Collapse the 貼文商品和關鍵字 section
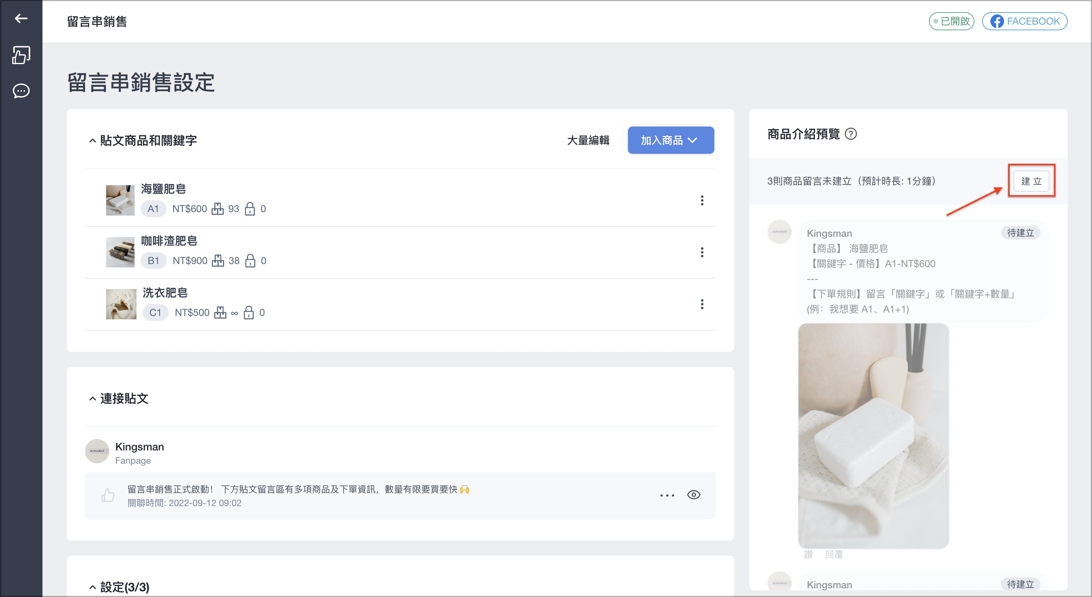Viewport: 1092px width, 597px height. click(x=93, y=141)
